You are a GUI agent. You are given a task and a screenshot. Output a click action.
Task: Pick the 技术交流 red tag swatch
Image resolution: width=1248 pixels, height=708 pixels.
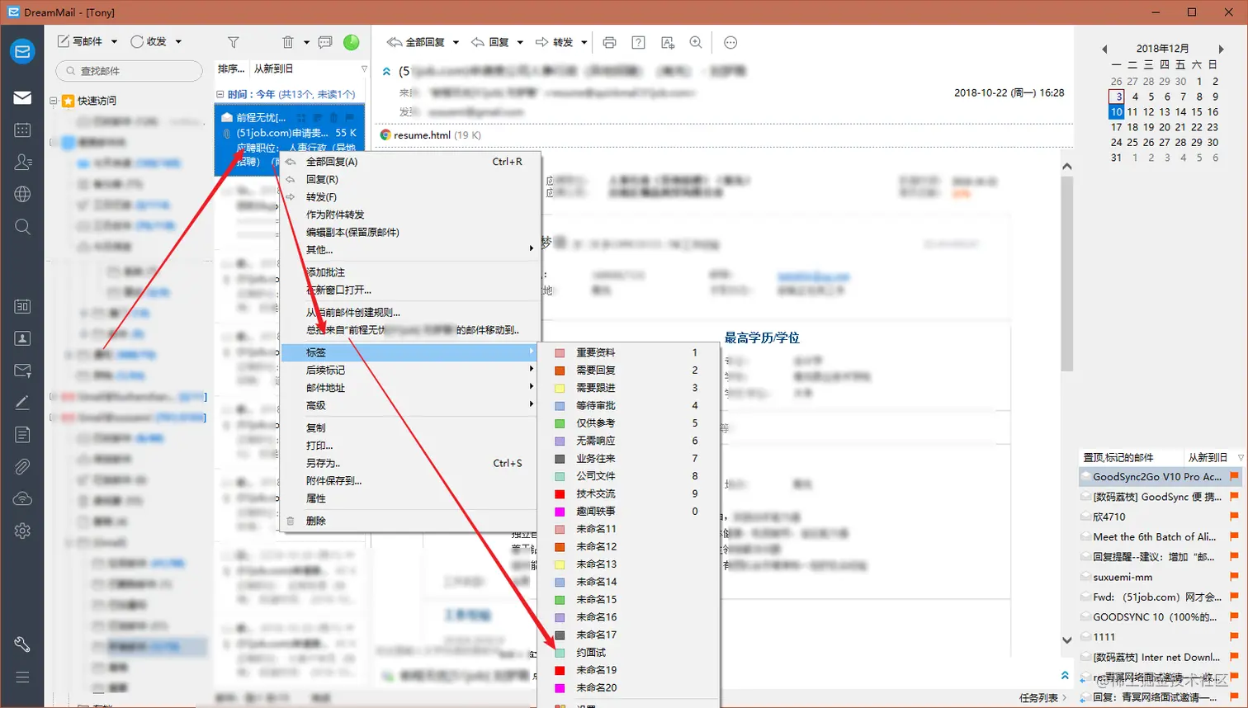coord(560,493)
